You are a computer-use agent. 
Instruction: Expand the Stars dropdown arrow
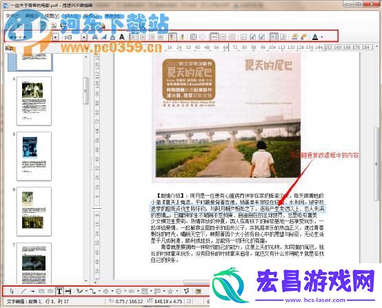(x=177, y=291)
